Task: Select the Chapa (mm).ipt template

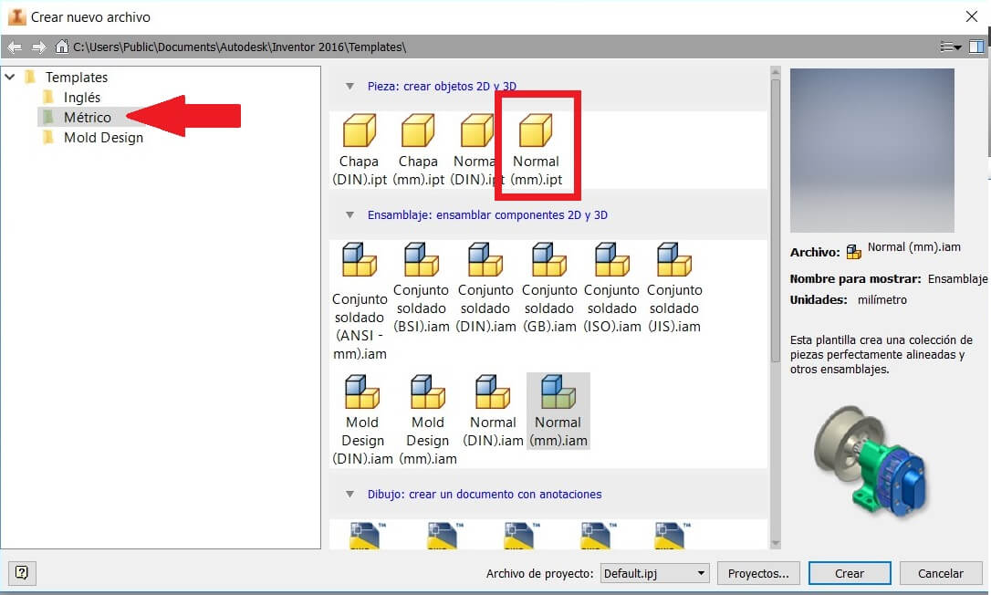Action: click(418, 150)
